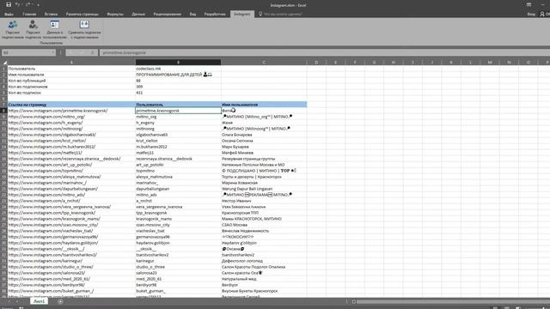Click the horizontal scrollbar track
Viewport: 550px width, 309px height.
(x=453, y=301)
